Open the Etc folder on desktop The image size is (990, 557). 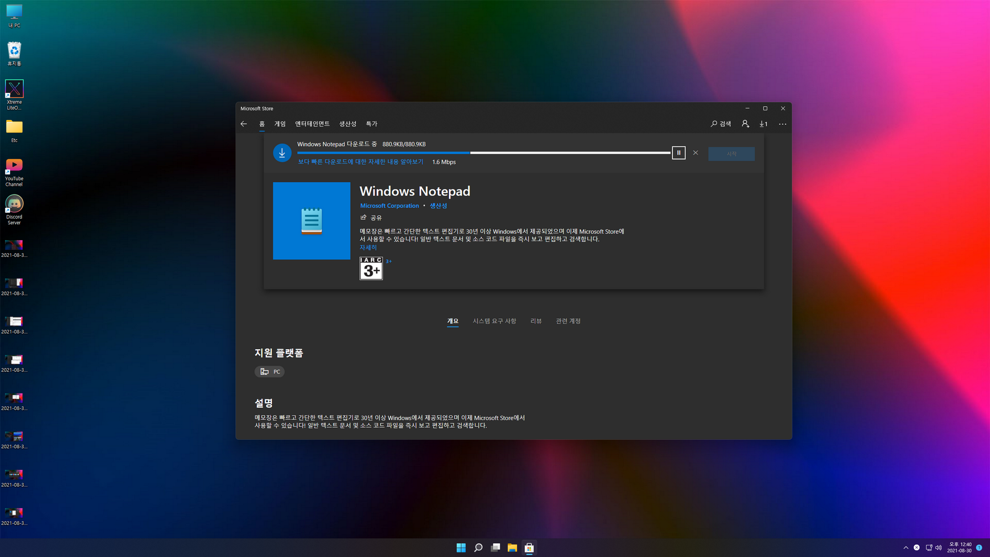pyautogui.click(x=14, y=131)
